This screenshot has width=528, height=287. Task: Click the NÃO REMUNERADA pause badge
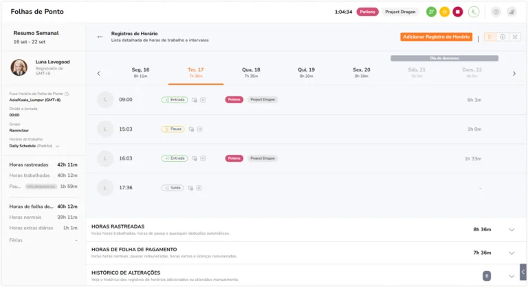(x=41, y=187)
